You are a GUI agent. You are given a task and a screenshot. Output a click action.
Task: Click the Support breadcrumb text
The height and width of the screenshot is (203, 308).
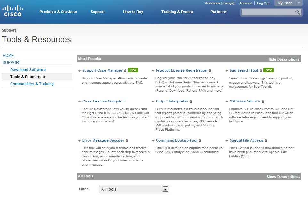[9, 30]
